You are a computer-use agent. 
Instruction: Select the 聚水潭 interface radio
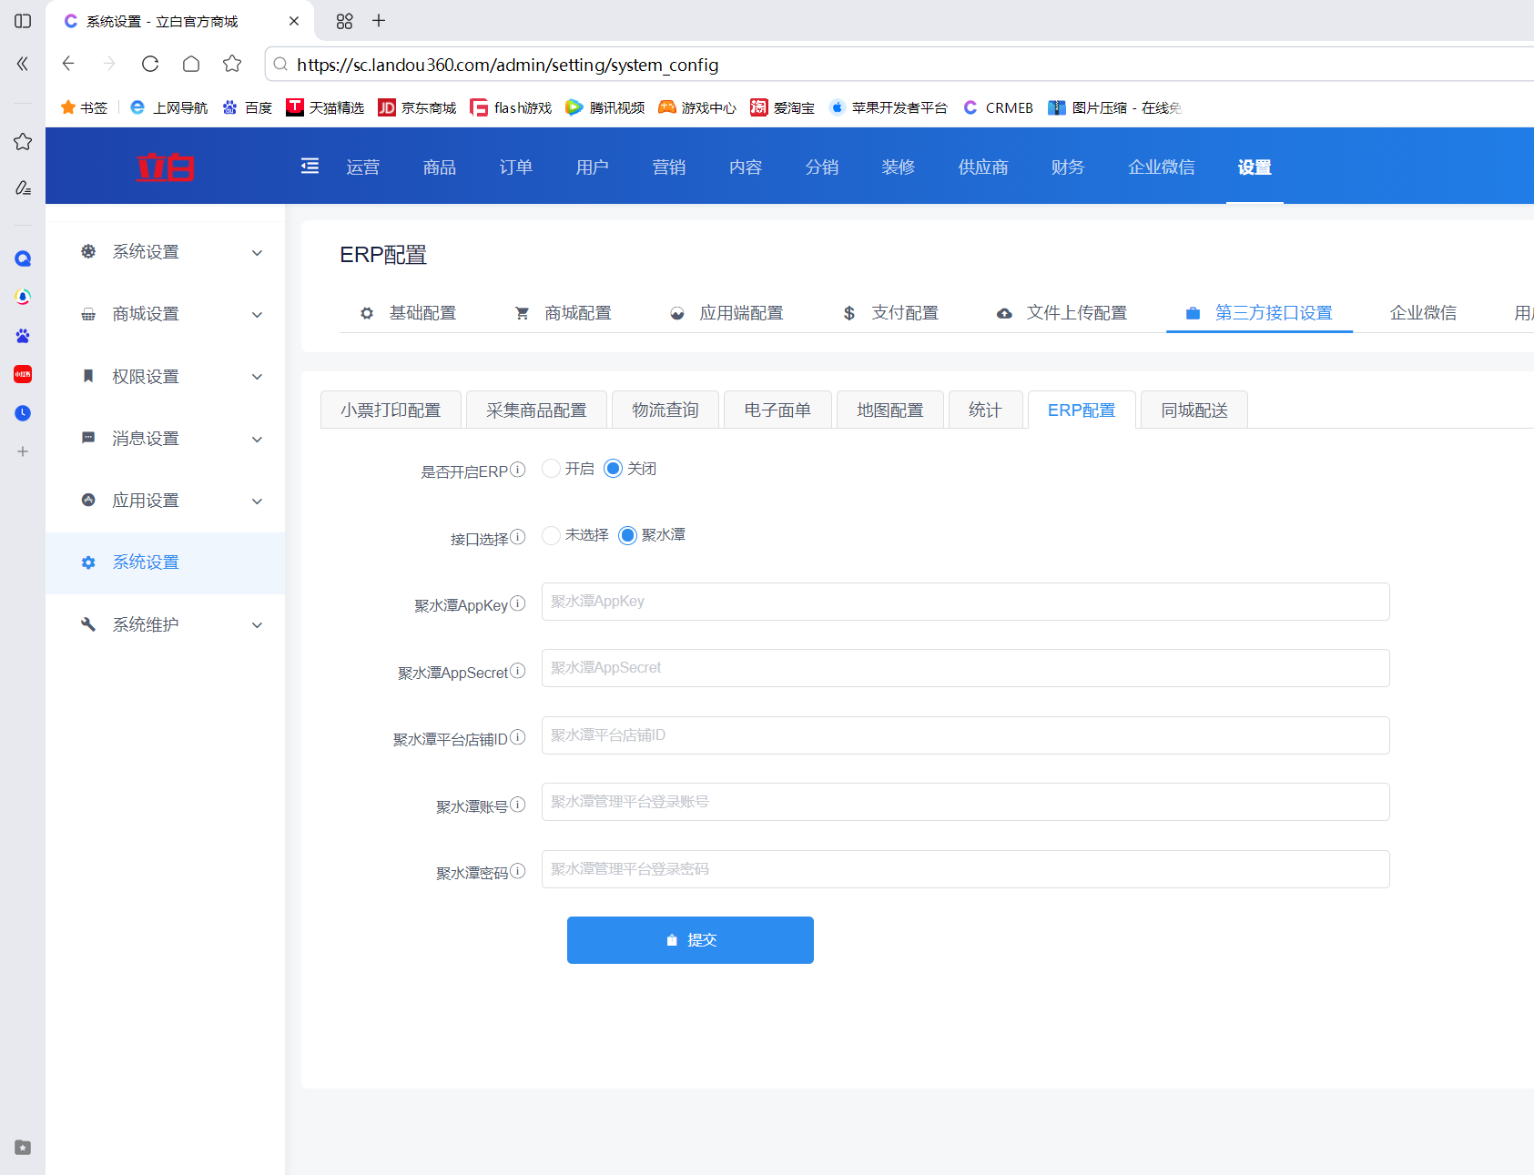click(627, 535)
